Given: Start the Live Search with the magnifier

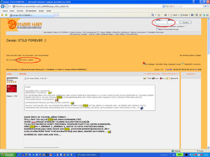Looking at the screenshot, I should pos(205,6).
